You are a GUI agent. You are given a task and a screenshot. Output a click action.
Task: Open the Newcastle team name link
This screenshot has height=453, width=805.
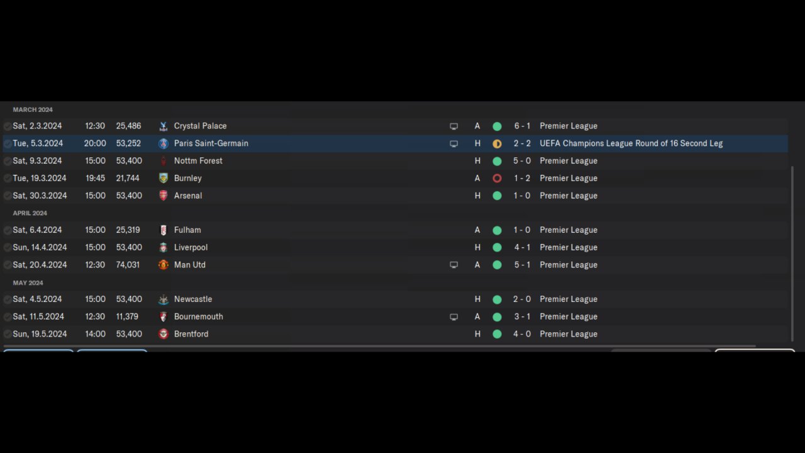[x=193, y=299]
